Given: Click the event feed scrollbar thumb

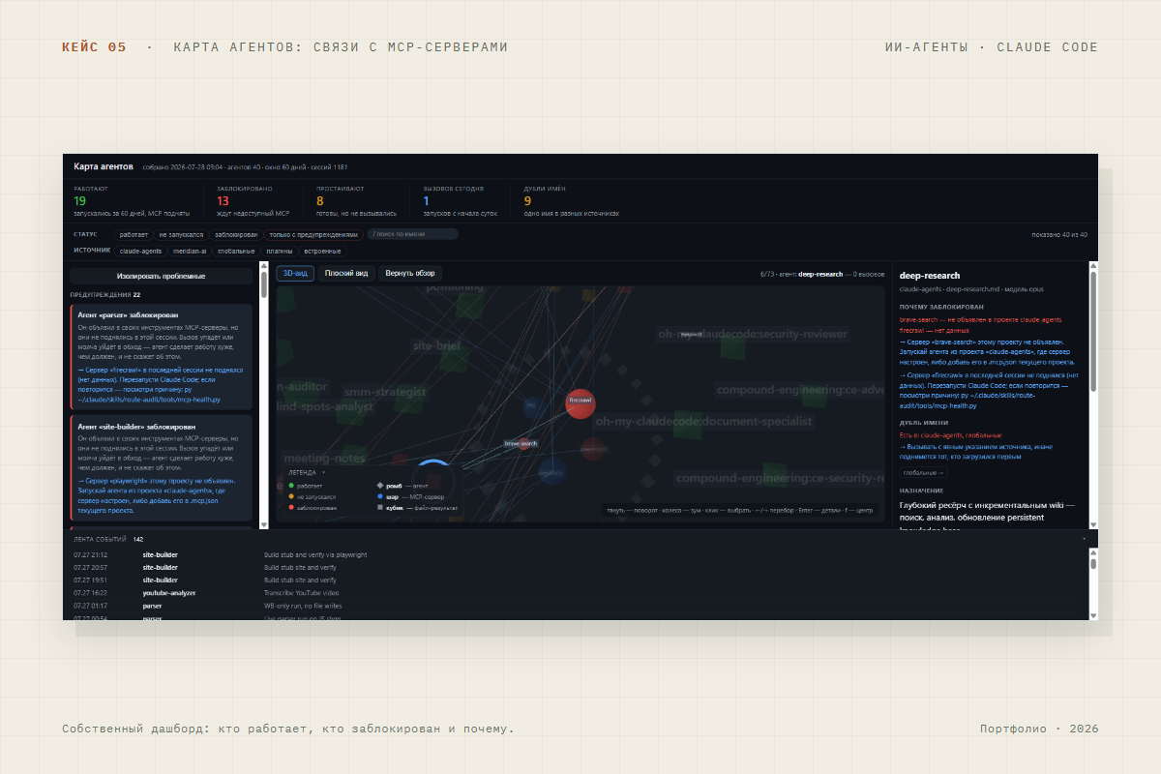Looking at the screenshot, I should [x=1094, y=562].
